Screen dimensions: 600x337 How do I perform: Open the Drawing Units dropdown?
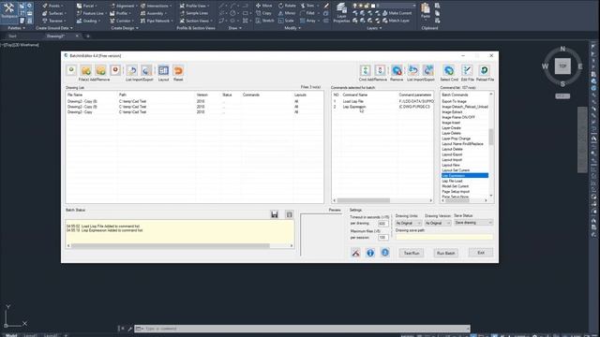pos(409,223)
